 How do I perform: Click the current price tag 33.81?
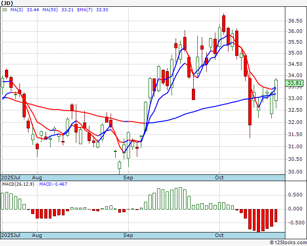point(294,83)
